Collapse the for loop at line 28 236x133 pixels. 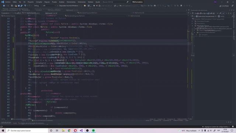(15, 60)
